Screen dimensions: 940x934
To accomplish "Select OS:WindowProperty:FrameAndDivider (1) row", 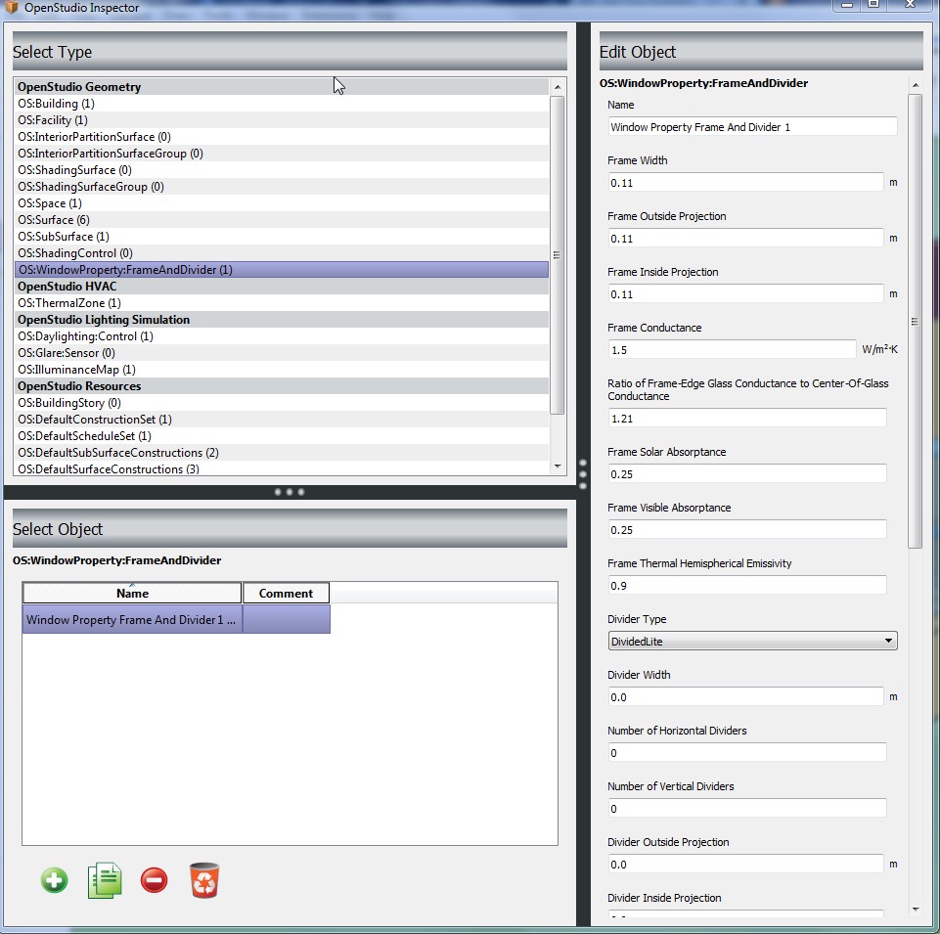I will click(x=281, y=270).
